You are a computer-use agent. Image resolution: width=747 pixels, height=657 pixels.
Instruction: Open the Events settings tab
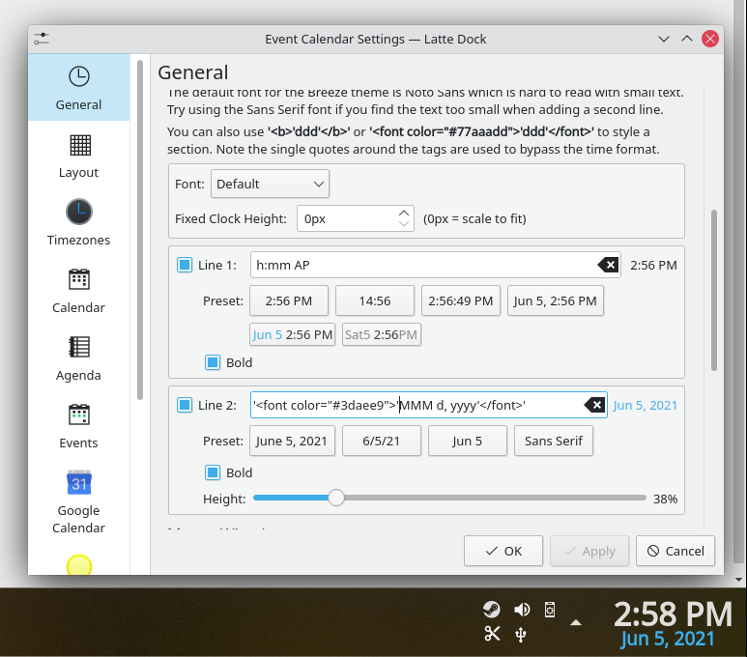click(x=79, y=425)
